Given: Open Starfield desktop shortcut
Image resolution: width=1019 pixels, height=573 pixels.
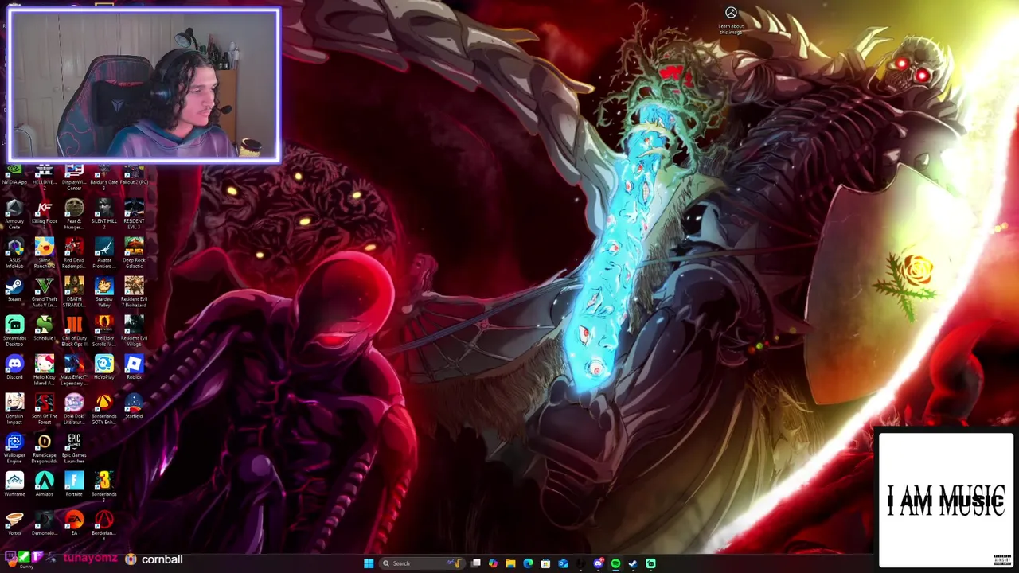Looking at the screenshot, I should tap(134, 407).
